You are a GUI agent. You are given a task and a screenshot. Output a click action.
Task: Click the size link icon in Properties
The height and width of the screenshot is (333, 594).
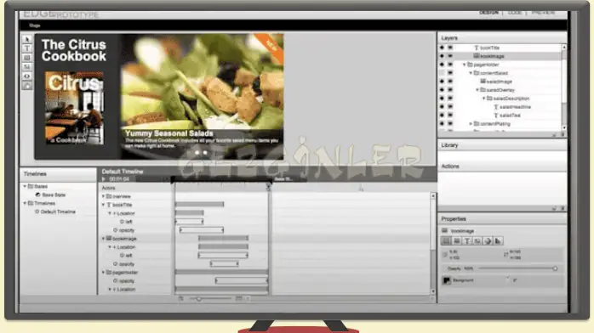(506, 254)
